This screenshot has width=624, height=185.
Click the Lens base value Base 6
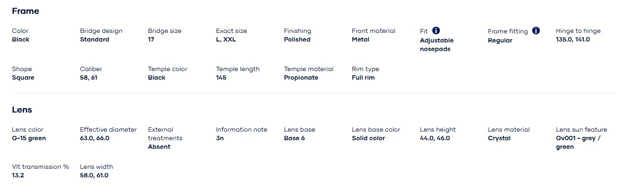coord(294,138)
